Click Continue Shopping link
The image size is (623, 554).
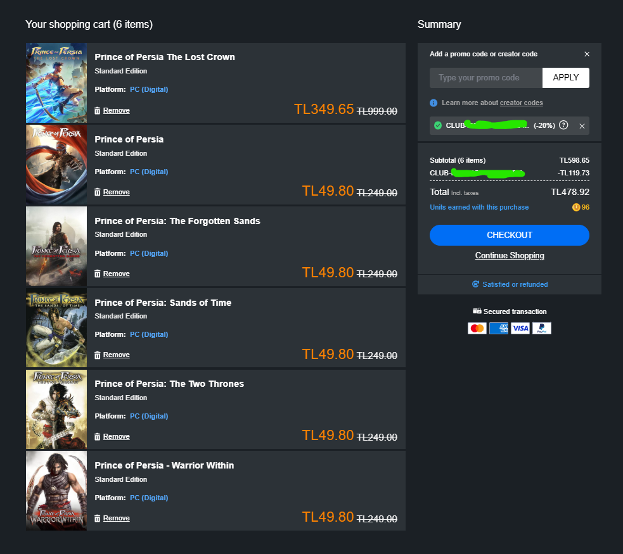tap(510, 256)
